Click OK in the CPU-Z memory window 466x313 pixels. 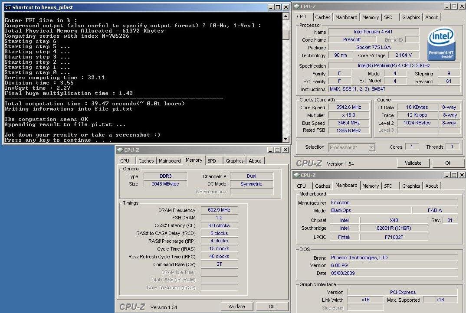tap(272, 306)
